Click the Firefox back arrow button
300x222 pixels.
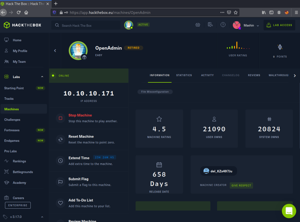3,12
